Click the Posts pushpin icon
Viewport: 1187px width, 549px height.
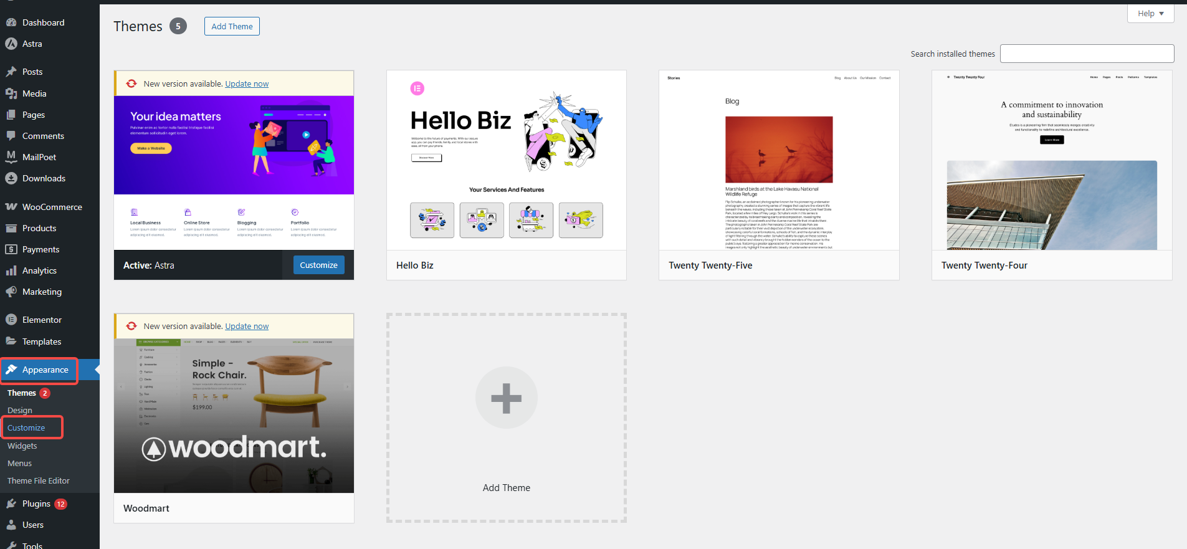point(11,72)
